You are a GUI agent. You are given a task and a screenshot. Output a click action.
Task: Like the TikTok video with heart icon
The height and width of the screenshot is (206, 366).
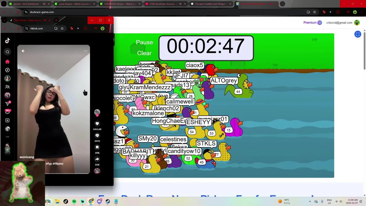[97, 124]
